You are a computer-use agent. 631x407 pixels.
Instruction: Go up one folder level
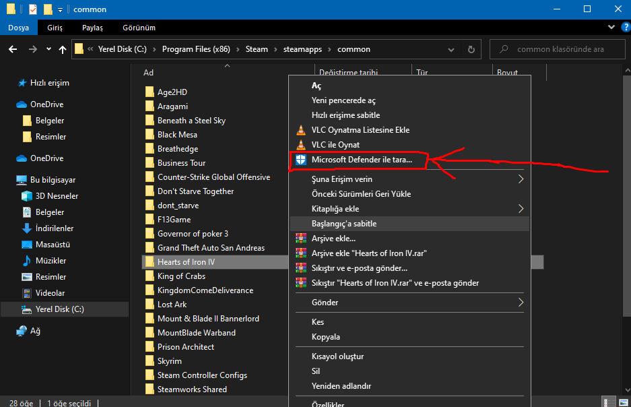click(63, 49)
